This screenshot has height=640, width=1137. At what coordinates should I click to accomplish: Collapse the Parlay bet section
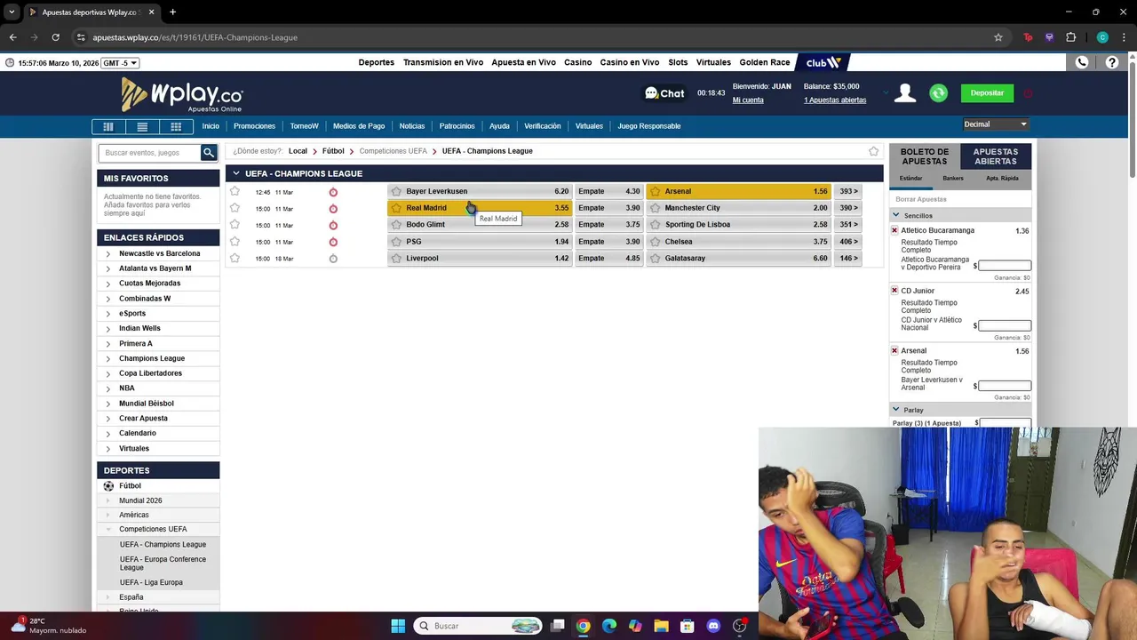tap(895, 410)
